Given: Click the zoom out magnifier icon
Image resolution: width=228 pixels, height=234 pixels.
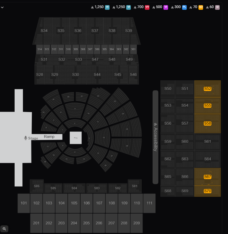Looking at the screenshot, I should click(x=4, y=229).
